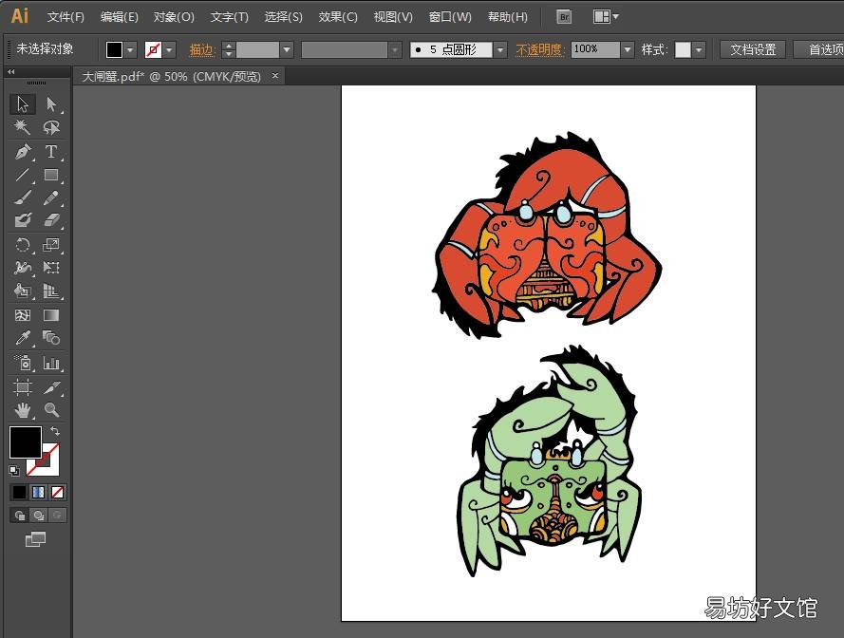Select the Selection tool (black arrow)
This screenshot has width=844, height=638.
pos(23,103)
